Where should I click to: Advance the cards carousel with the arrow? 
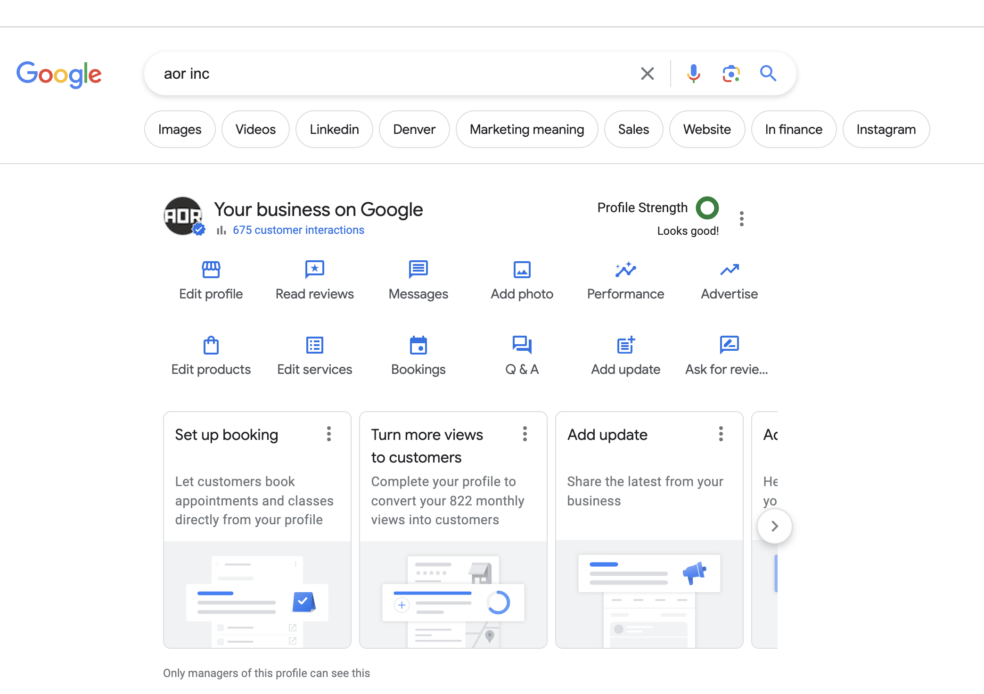click(774, 526)
